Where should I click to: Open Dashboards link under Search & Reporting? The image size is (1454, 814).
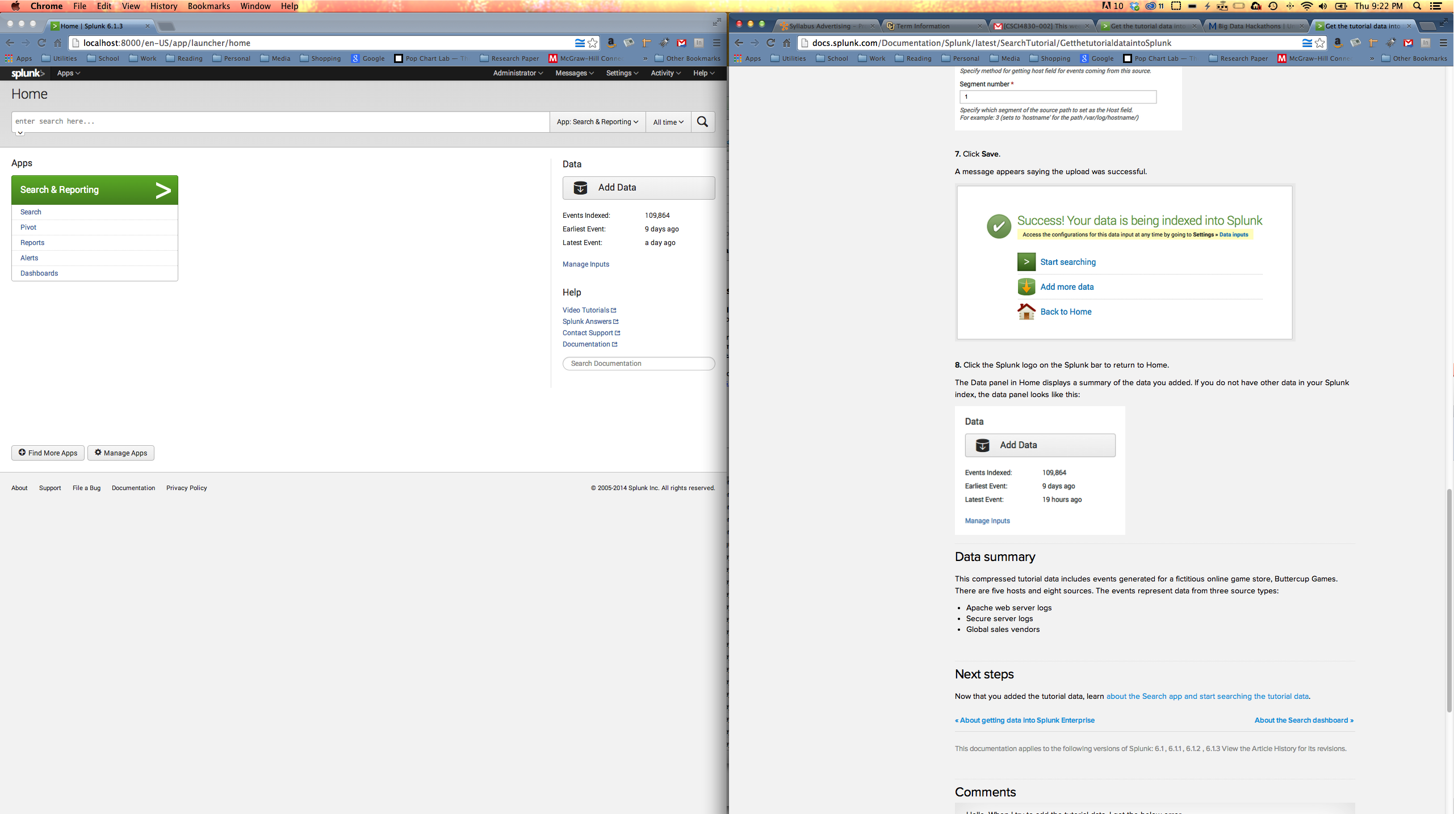tap(39, 273)
